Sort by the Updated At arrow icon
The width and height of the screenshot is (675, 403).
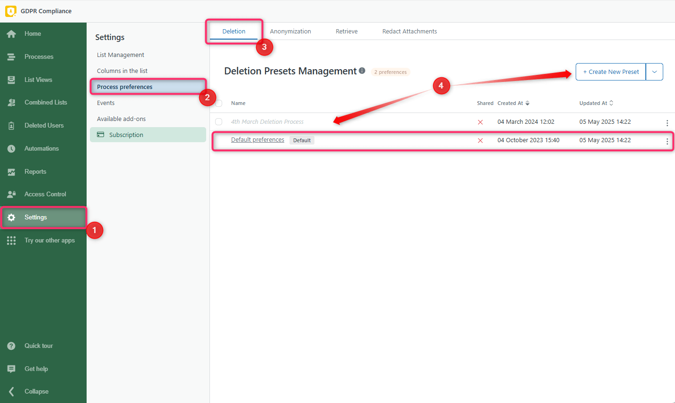pyautogui.click(x=611, y=103)
